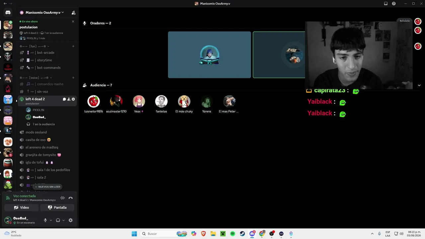The height and width of the screenshot is (239, 425).
Task: Open Windows Start menu
Action: click(x=134, y=234)
